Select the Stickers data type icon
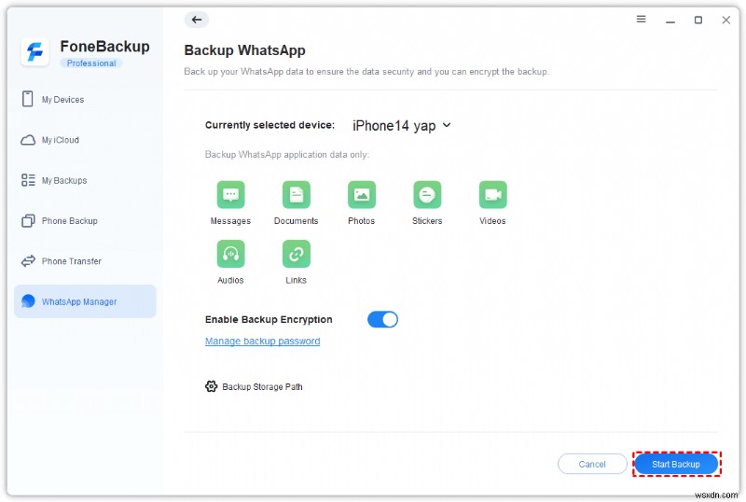 click(427, 194)
